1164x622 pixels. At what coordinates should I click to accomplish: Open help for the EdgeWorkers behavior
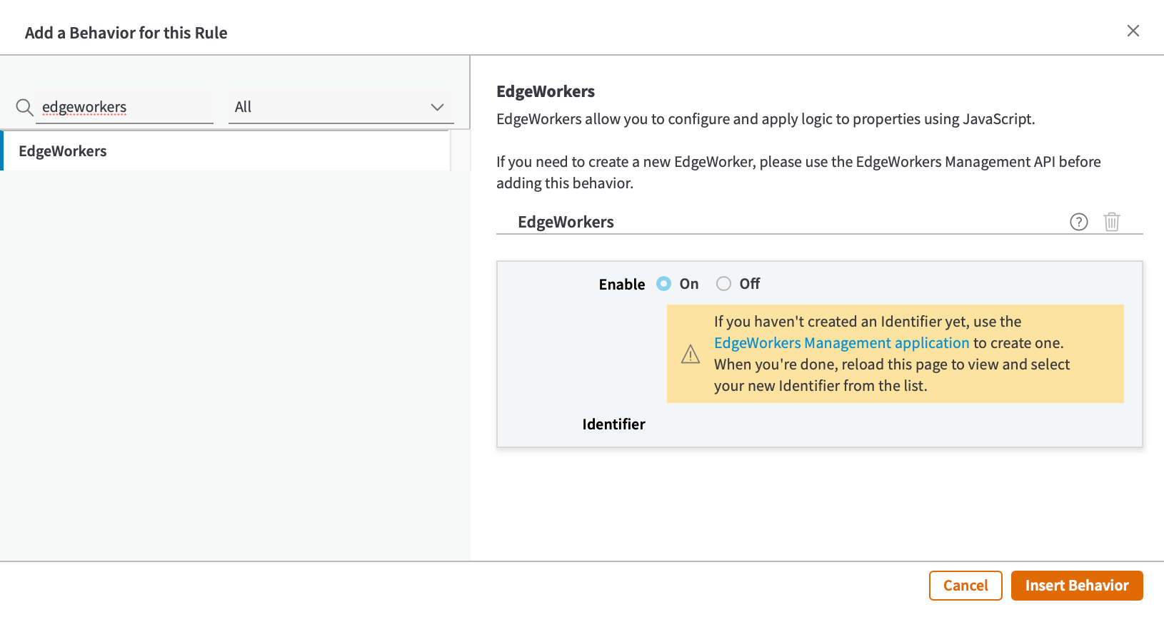tap(1078, 222)
